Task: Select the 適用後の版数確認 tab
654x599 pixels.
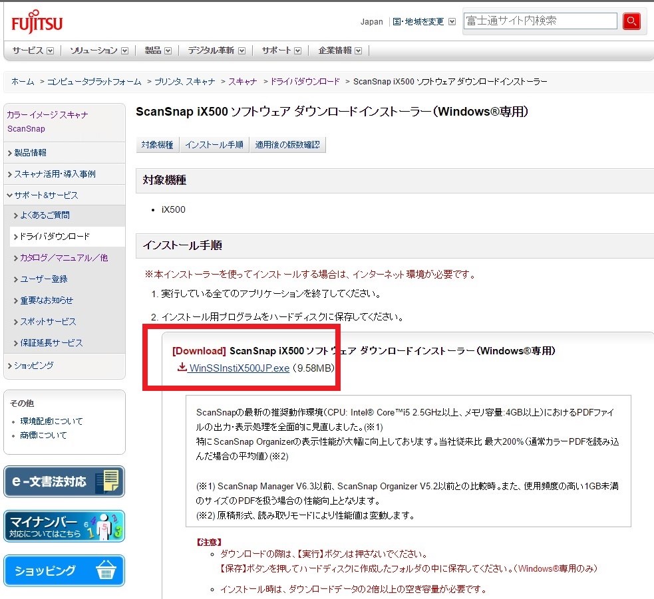Action: (x=287, y=145)
